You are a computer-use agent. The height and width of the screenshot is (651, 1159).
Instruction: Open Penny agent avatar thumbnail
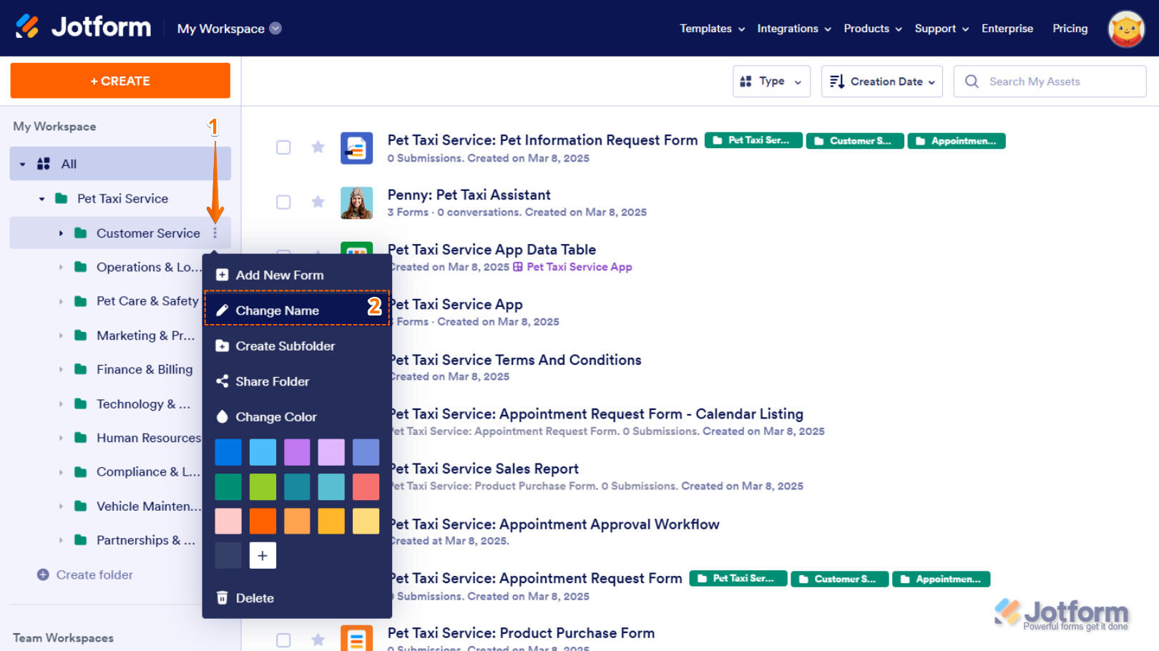point(356,203)
